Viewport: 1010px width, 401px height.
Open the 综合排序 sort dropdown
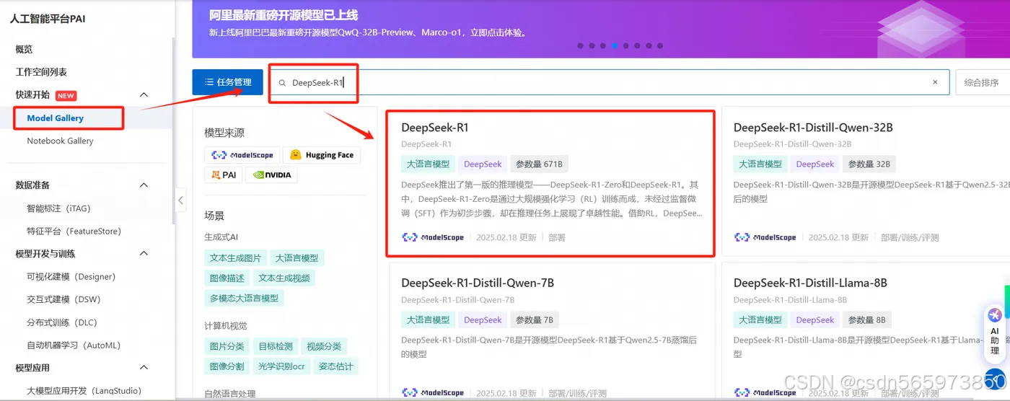982,82
